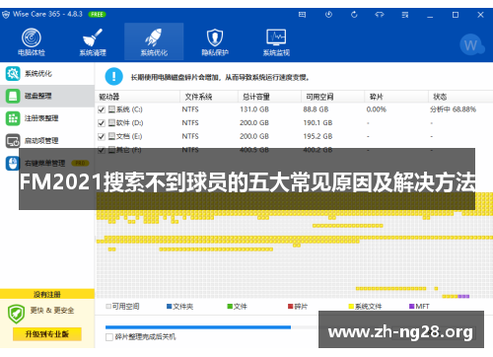
Task: Click the 软件 (D:) drive icon
Action: coord(111,122)
